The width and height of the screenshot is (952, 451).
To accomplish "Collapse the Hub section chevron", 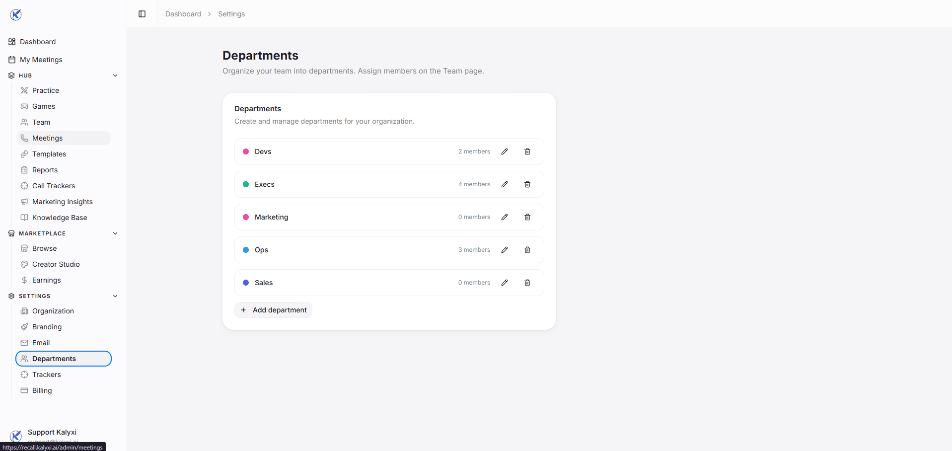I will [115, 75].
